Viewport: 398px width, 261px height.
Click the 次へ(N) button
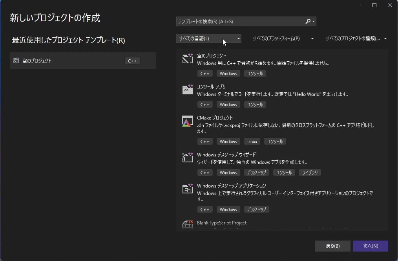coord(371,246)
